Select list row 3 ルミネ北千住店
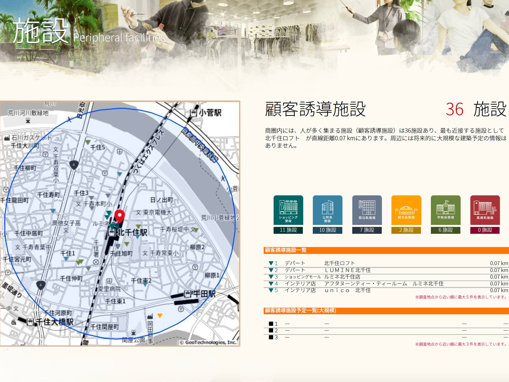Image resolution: width=509 pixels, height=382 pixels. tap(342, 277)
